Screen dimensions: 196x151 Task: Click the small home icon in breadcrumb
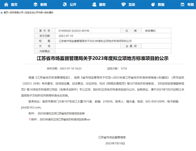(x=2, y=13)
